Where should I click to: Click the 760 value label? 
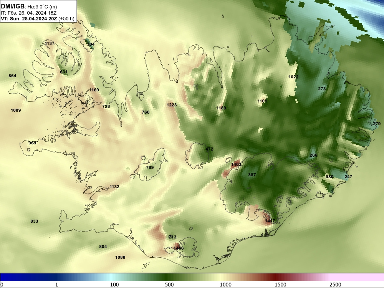pyautogui.click(x=146, y=112)
